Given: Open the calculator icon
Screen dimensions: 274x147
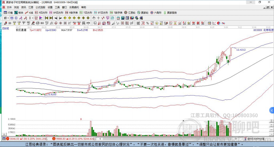Looking at the screenshot, I should pos(123,18).
